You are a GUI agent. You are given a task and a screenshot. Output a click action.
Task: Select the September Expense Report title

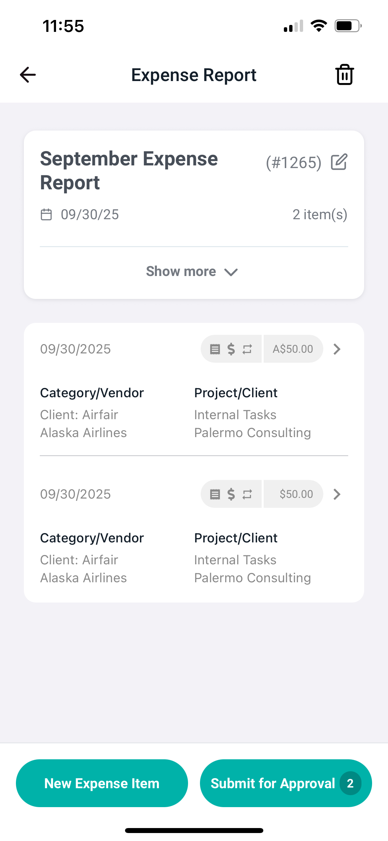pyautogui.click(x=129, y=170)
